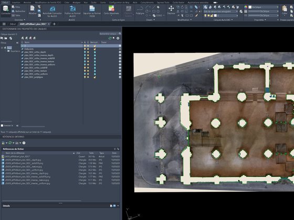The width and height of the screenshot is (294, 220).
Task: Click refresh icon in références externes toolbar
Action: click(10, 143)
